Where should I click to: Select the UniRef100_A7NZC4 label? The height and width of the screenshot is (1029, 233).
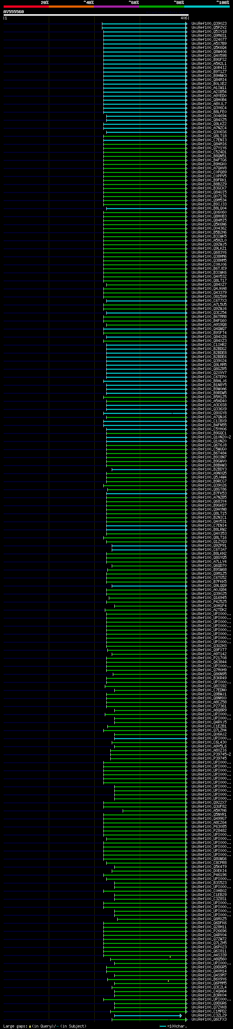[209, 128]
